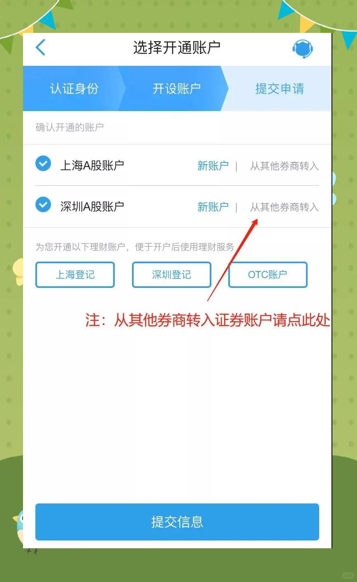
Task: Click the 深圳登记 button
Action: (x=172, y=275)
